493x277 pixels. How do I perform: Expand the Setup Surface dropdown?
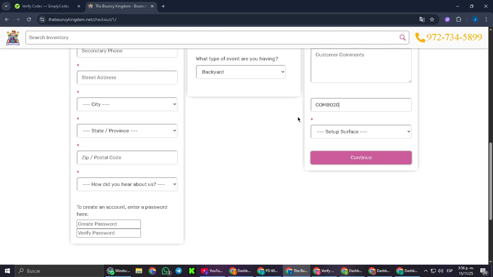[361, 132]
